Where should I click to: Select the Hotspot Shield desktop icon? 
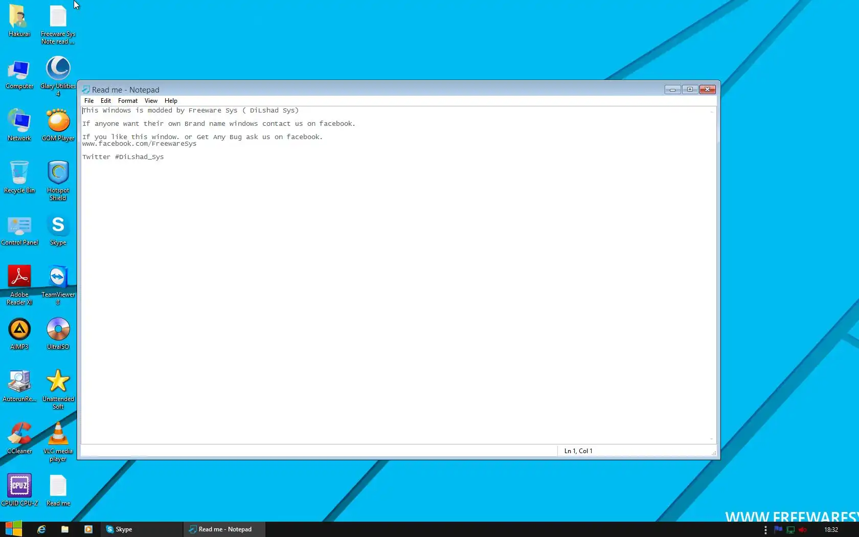click(58, 180)
